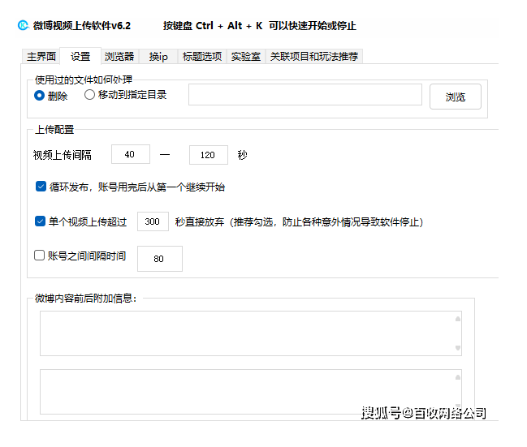The height and width of the screenshot is (447, 527).
Task: Click the maximum upload interval field 120
Action: [x=209, y=155]
